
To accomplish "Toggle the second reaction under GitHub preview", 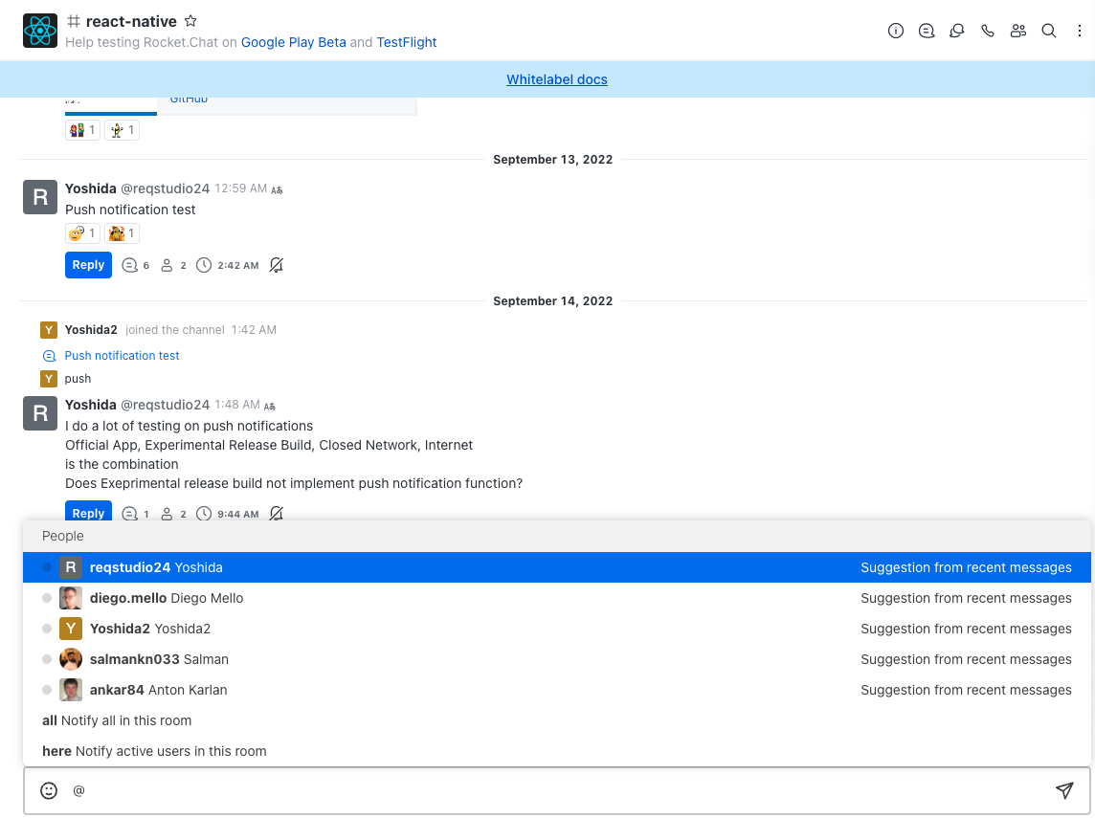I will point(122,130).
